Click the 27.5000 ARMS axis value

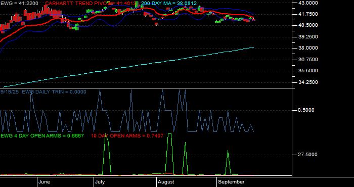tap(307, 155)
